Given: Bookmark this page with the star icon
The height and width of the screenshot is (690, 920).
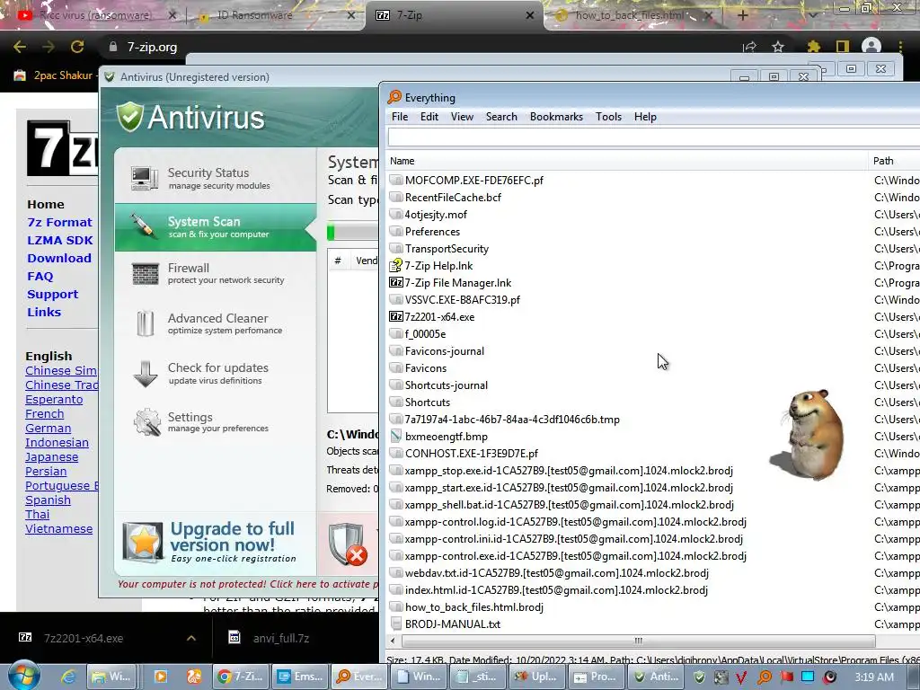Looking at the screenshot, I should [778, 47].
